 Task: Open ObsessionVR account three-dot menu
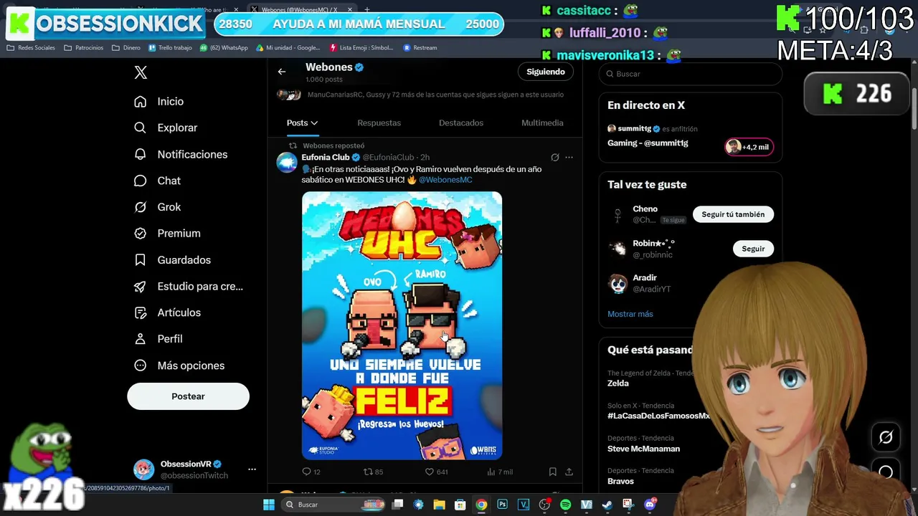(x=252, y=469)
